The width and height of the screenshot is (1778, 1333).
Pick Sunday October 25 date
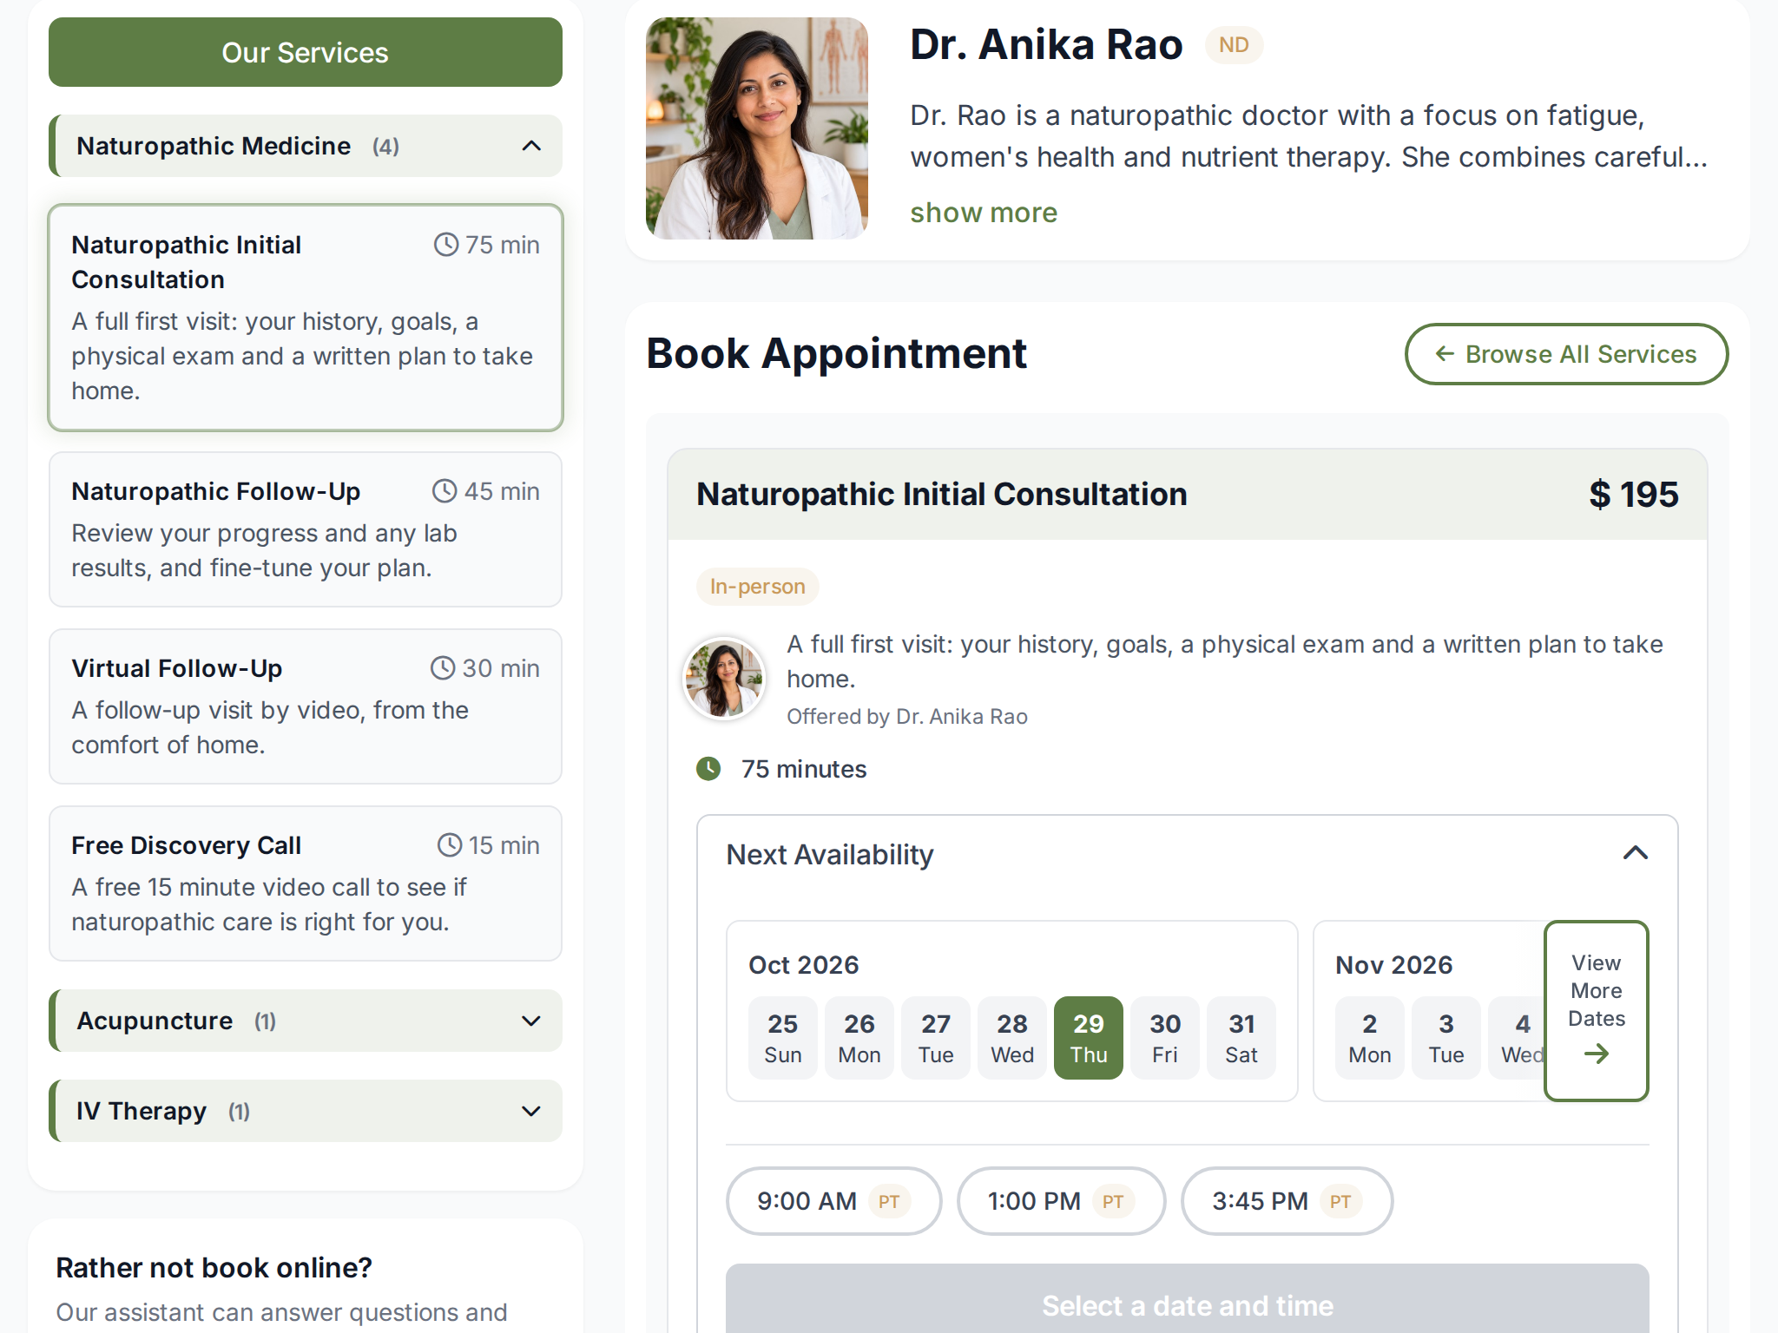point(783,1038)
